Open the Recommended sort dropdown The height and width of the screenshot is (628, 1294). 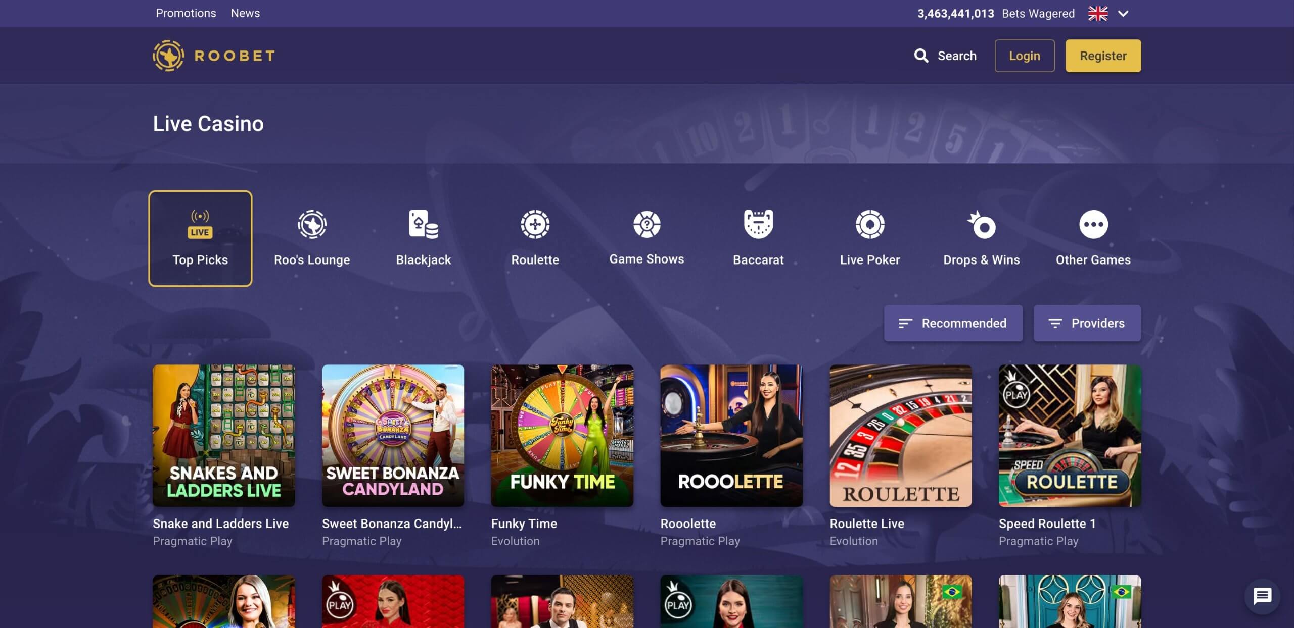953,323
